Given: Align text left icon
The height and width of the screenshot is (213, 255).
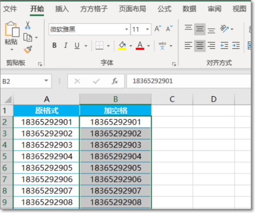Looking at the screenshot, I should pos(188,46).
